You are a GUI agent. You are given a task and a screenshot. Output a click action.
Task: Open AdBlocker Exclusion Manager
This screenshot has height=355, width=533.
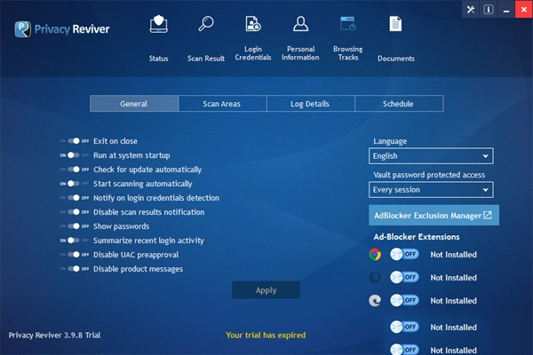coord(434,216)
